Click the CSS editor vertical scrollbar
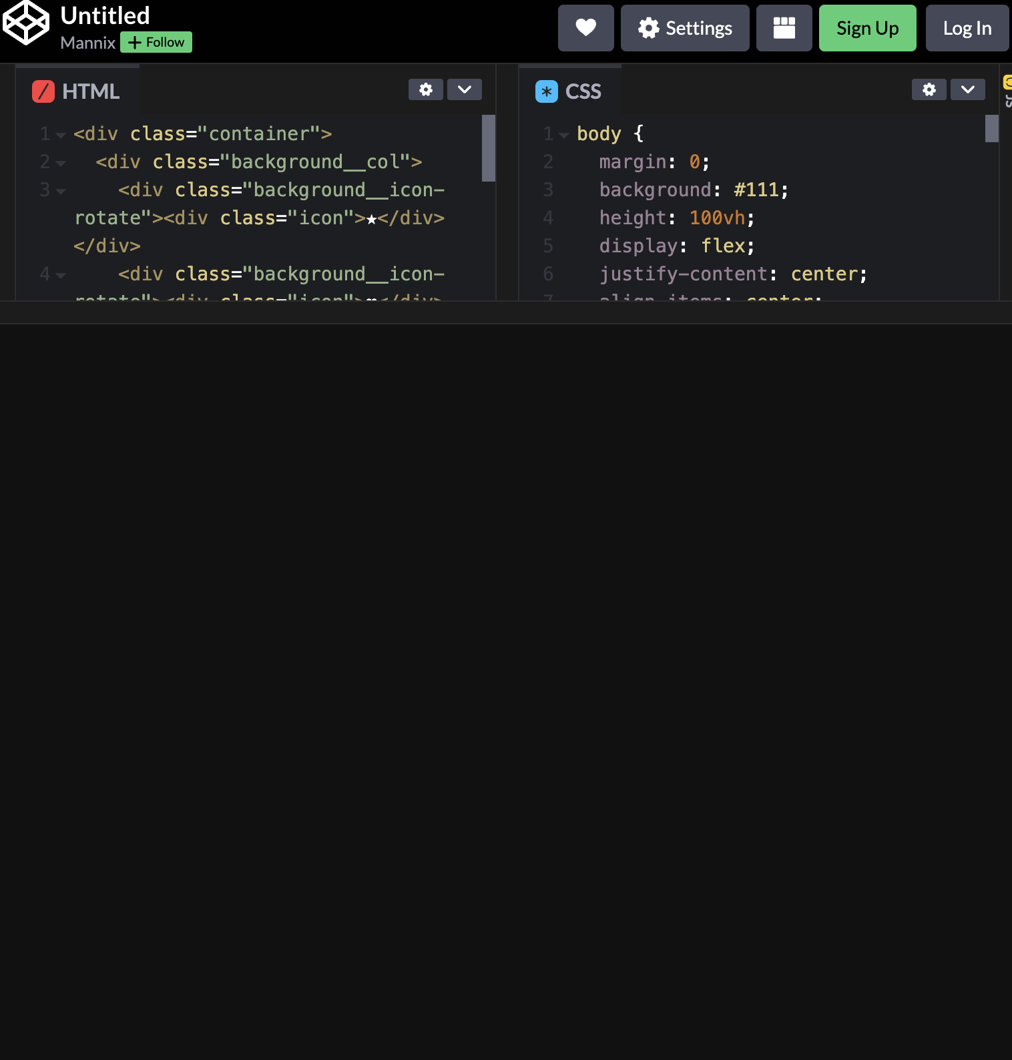Image resolution: width=1012 pixels, height=1060 pixels. coord(992,129)
